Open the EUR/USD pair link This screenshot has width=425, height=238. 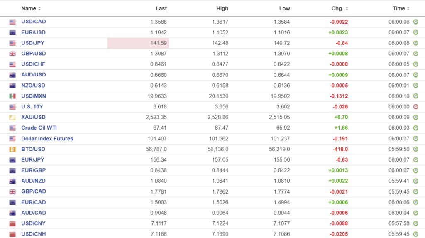pyautogui.click(x=34, y=32)
